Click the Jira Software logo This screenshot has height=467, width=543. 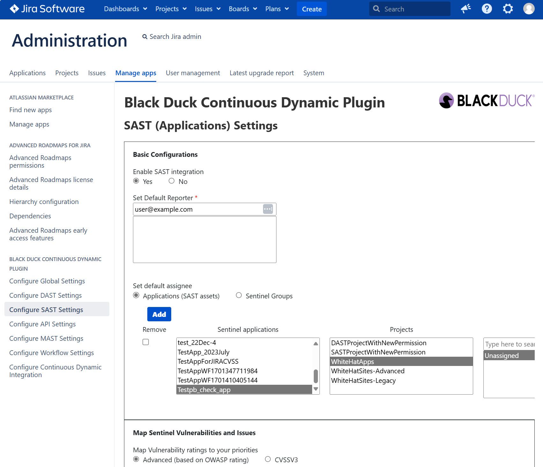click(x=47, y=9)
